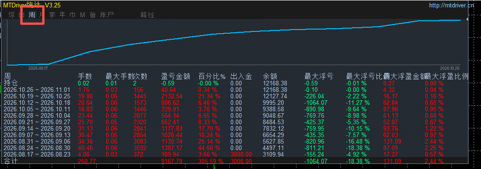Click the balance value 9995.20
The image size is (481, 169).
[274, 103]
